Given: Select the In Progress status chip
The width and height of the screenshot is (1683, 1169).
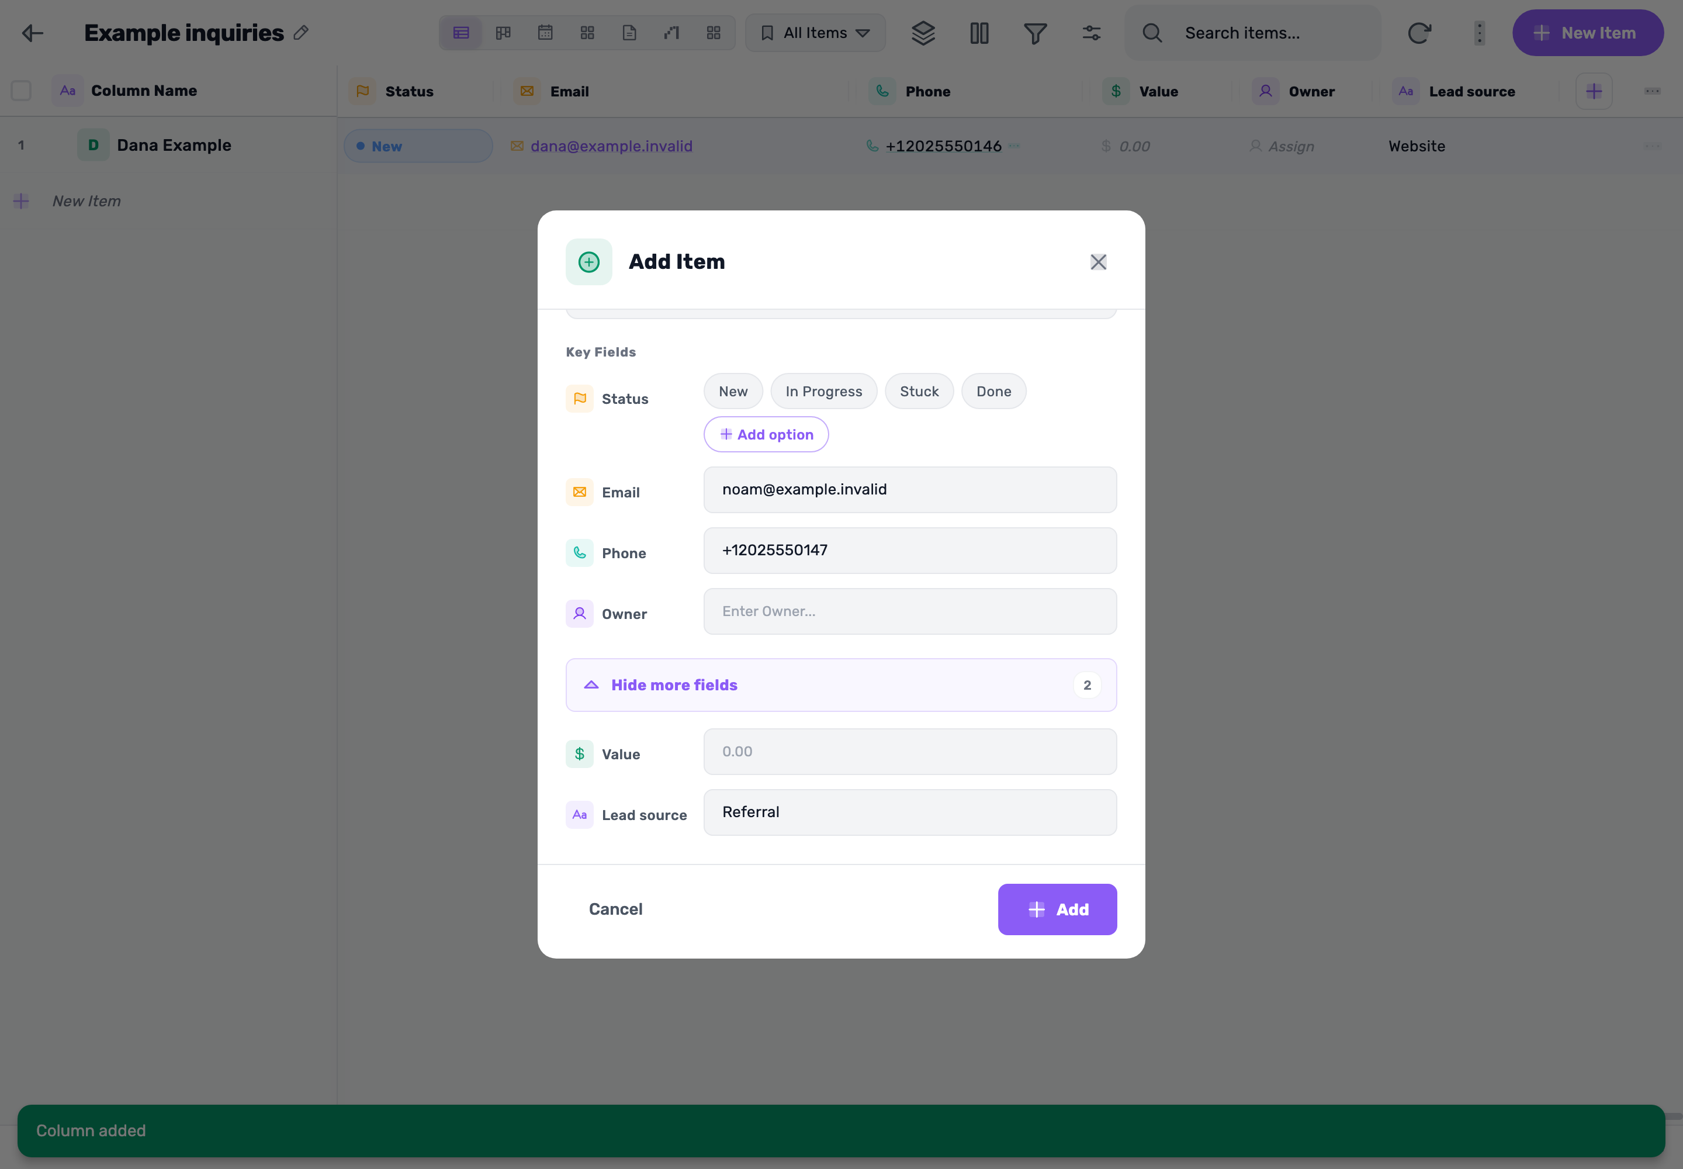Looking at the screenshot, I should 824,391.
